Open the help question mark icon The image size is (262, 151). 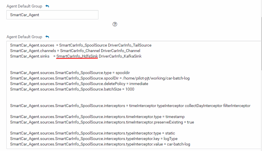pyautogui.click(x=115, y=24)
